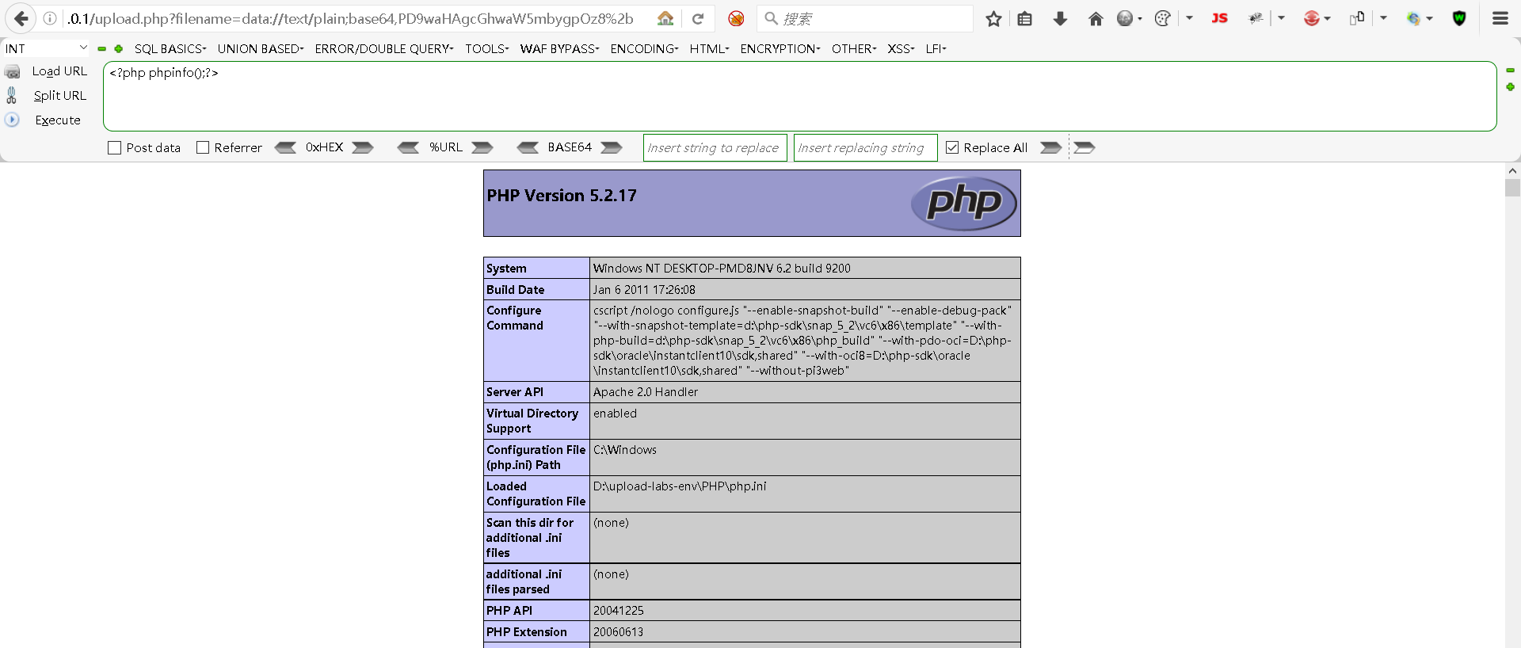Expand dropdown arrow beside gray globe icon
Image resolution: width=1521 pixels, height=648 pixels.
pos(1140,18)
